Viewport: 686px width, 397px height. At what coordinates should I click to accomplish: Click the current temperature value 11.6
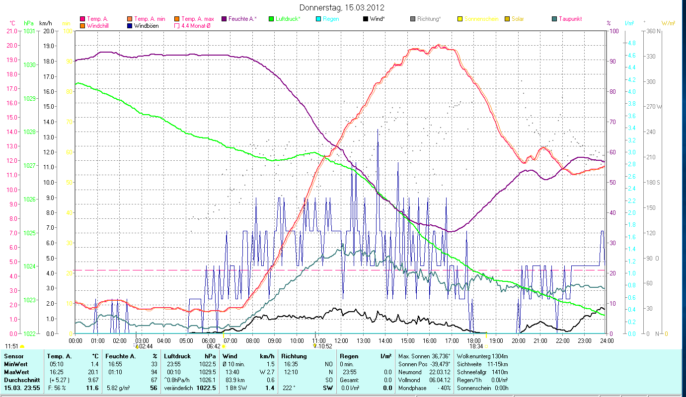point(92,388)
